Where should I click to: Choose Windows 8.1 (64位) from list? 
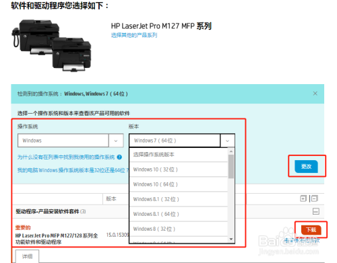179,214
